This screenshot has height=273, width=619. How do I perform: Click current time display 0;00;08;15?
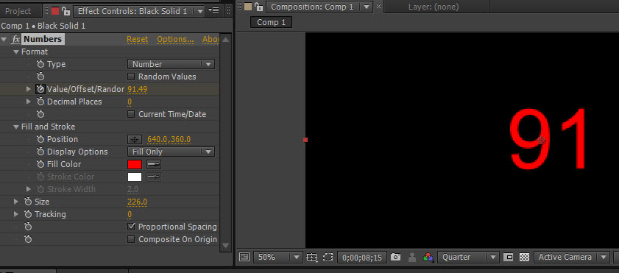pyautogui.click(x=362, y=258)
